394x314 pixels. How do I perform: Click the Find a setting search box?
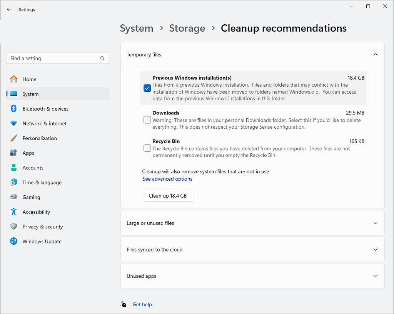coord(58,58)
